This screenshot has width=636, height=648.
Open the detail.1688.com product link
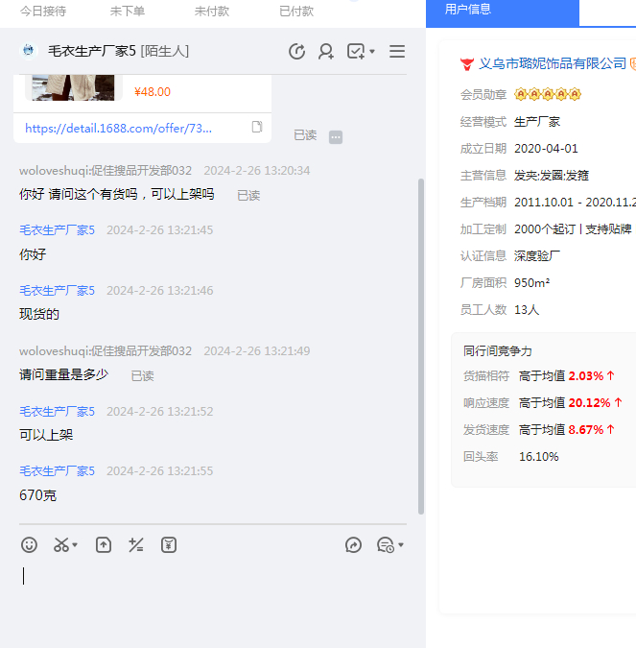tap(119, 128)
